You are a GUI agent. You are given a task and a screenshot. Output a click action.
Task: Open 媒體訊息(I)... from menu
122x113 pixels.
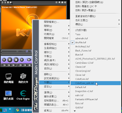(55, 105)
